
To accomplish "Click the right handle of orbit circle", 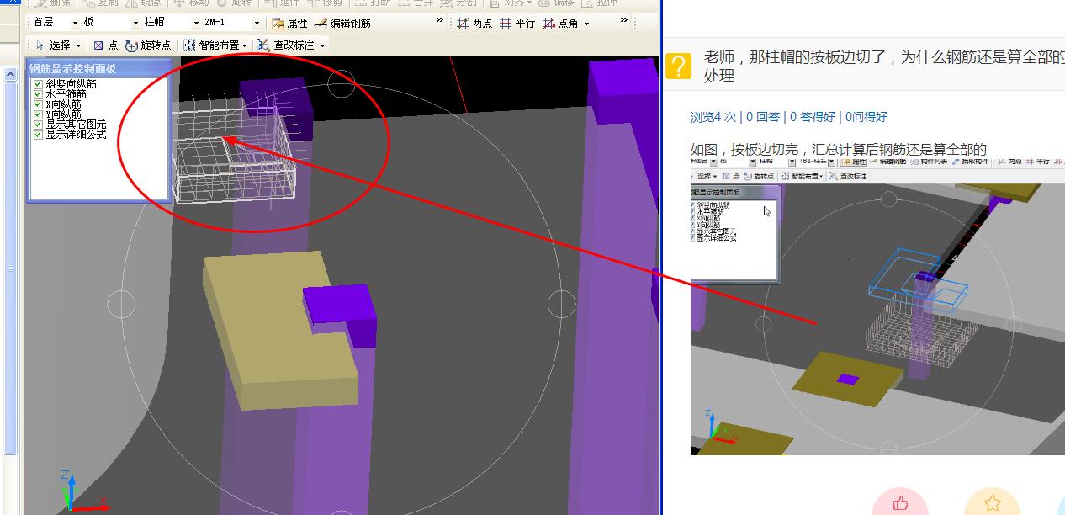I will (562, 303).
